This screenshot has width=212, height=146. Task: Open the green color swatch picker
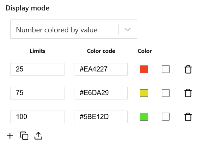144,117
